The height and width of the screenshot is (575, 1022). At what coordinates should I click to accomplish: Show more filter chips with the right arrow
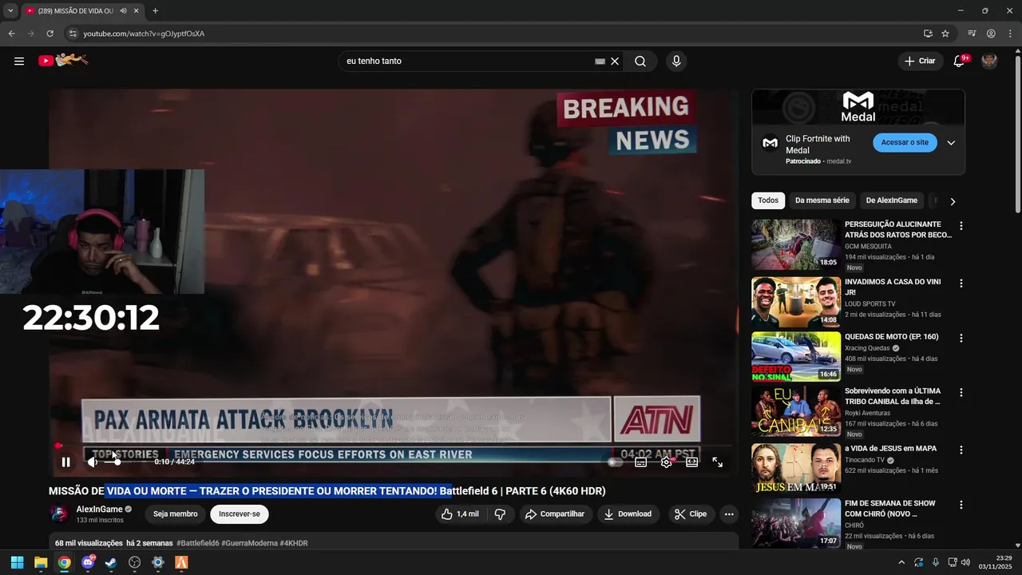(x=952, y=201)
